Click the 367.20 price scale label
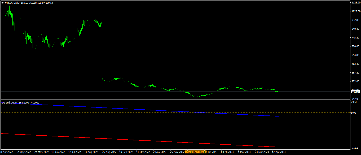The height and width of the screenshot is (155, 361). coord(356,73)
